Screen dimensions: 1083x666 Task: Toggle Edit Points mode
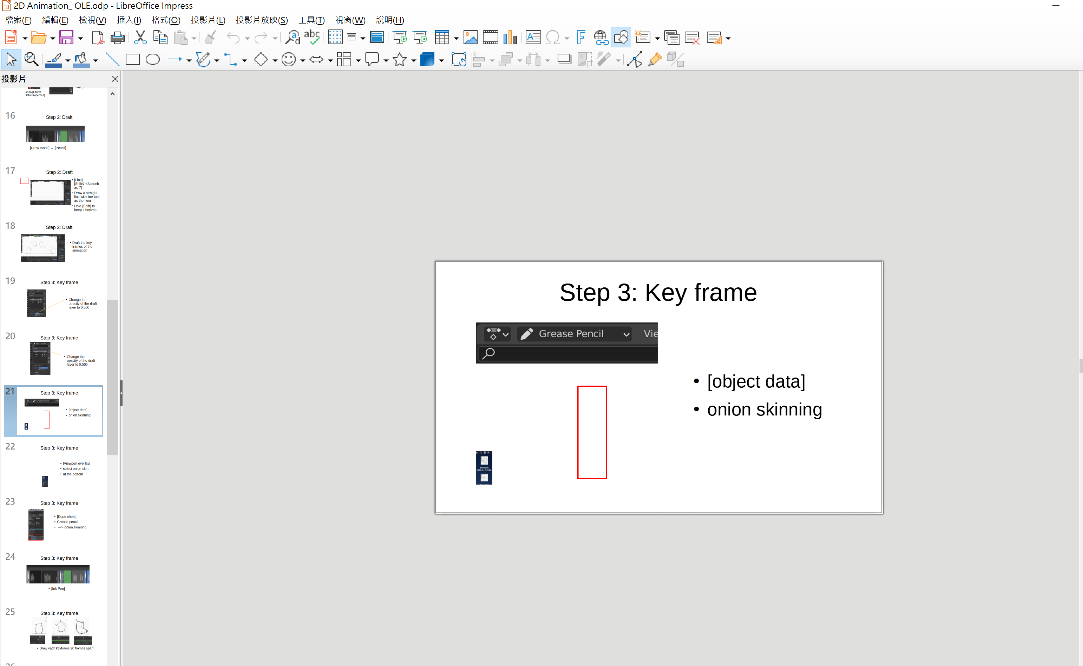point(635,59)
